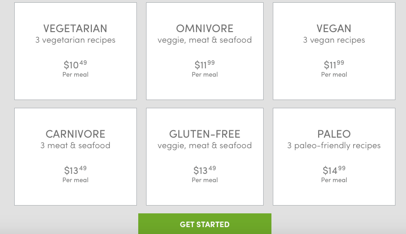
Task: Choose the Gluten-Free plan card
Action: point(204,157)
